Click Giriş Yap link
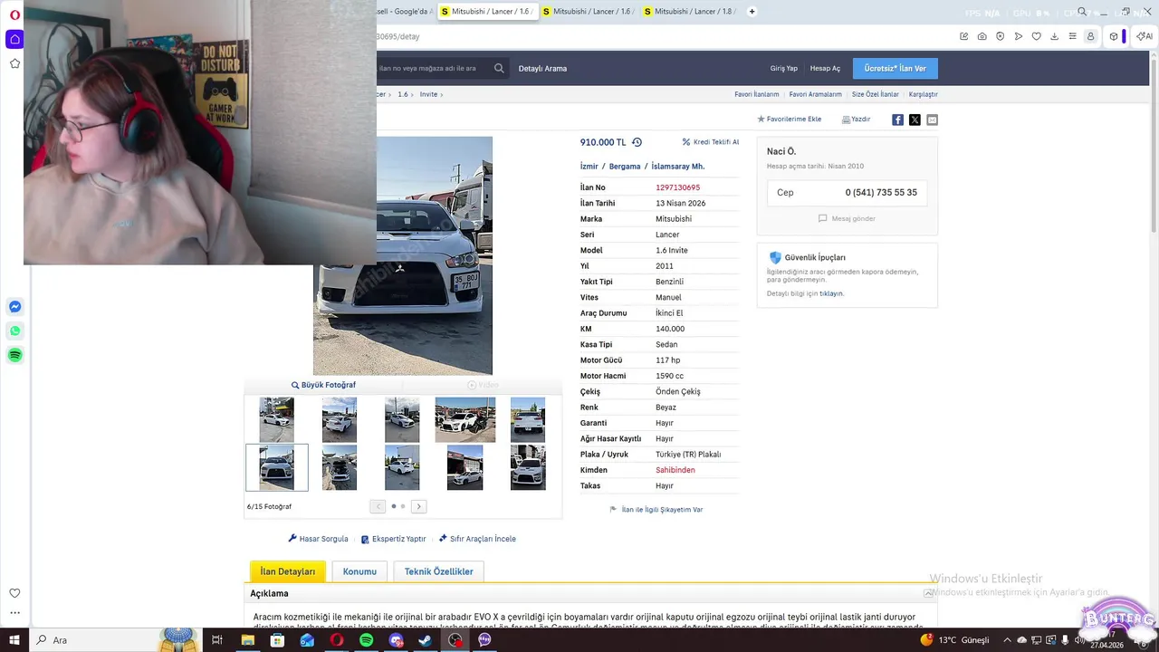 784,69
